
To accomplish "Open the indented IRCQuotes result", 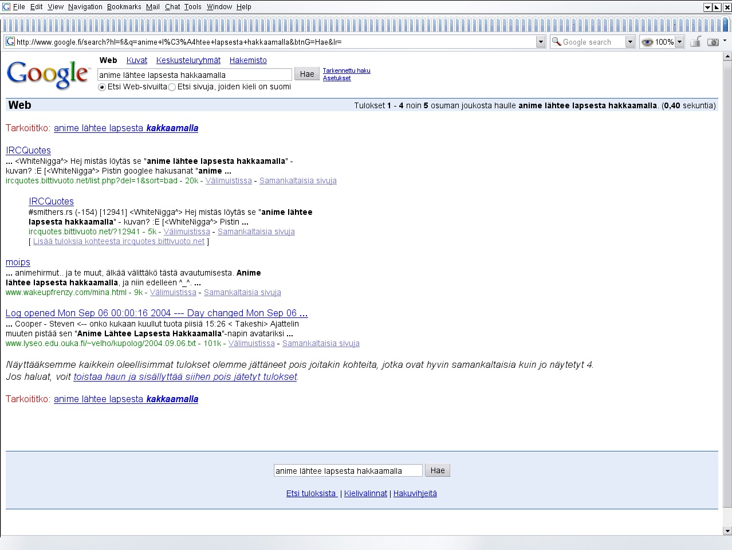I will 51,201.
